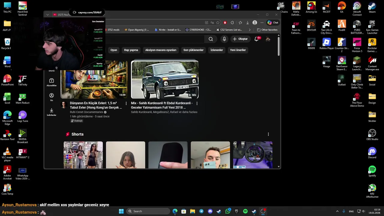Open the Edge tab actions dropdown arrow
Image resolution: width=384 pixels, height=216 pixels.
(x=47, y=15)
